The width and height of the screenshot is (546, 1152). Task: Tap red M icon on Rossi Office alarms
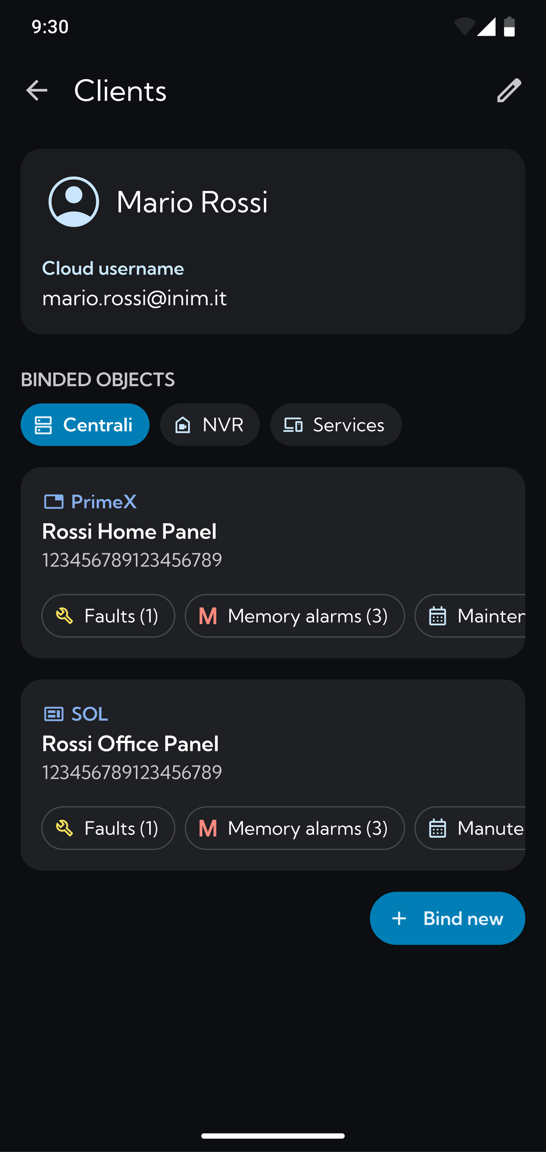click(x=208, y=828)
